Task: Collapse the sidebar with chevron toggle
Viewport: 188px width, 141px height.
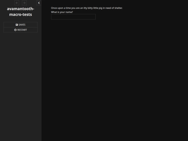Action: click(39, 3)
